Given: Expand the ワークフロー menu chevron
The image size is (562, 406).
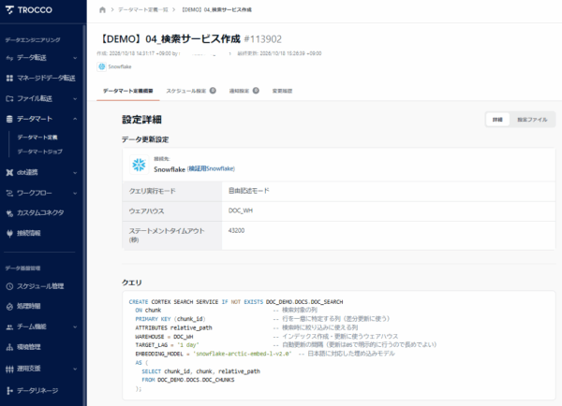Looking at the screenshot, I should 75,194.
